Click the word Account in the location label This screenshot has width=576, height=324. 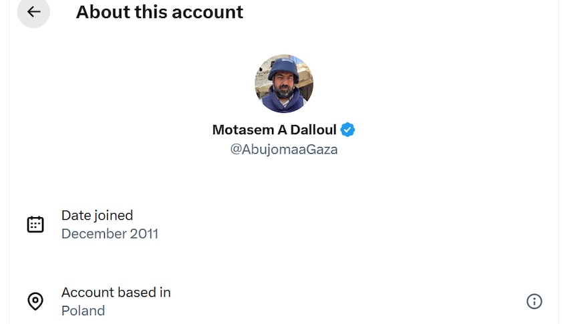(87, 292)
